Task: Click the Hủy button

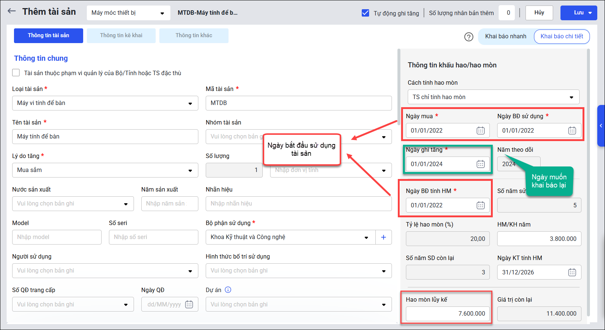Action: tap(539, 13)
